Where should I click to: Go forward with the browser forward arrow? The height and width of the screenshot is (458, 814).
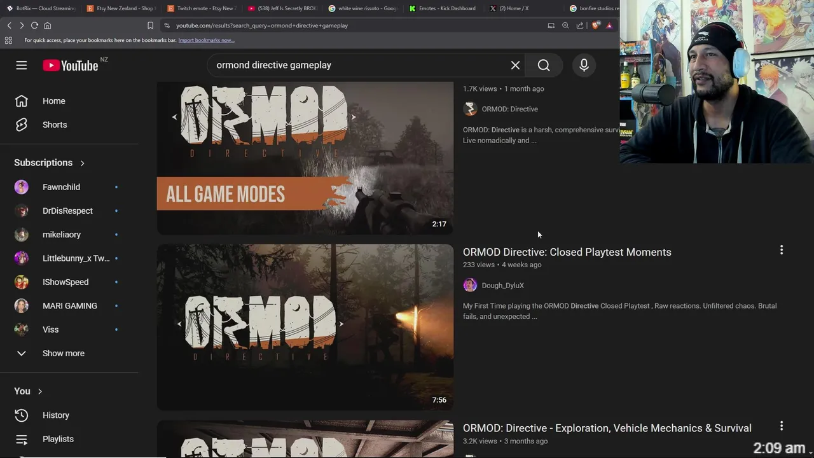22,25
